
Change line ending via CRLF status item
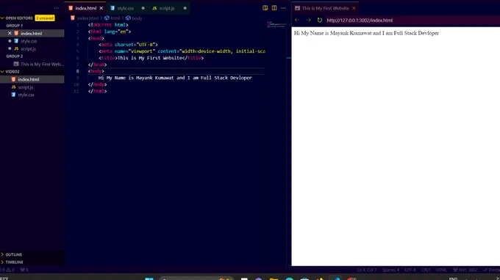coord(426,270)
